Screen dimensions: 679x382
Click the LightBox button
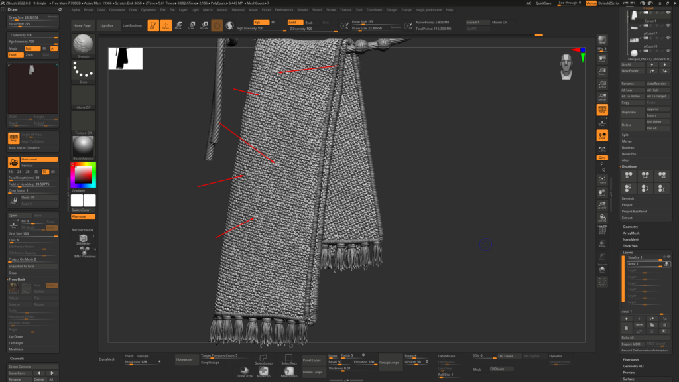pos(106,25)
